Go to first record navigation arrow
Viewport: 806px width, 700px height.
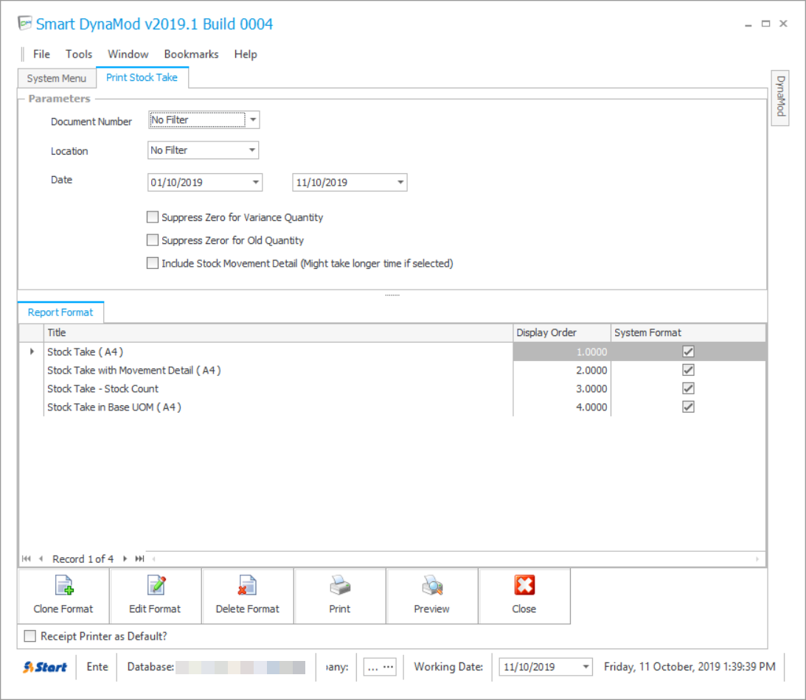coord(27,559)
